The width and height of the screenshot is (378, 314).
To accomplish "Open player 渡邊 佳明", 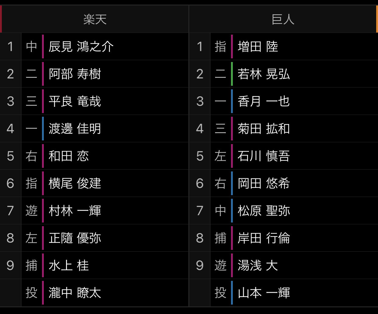I will (75, 129).
